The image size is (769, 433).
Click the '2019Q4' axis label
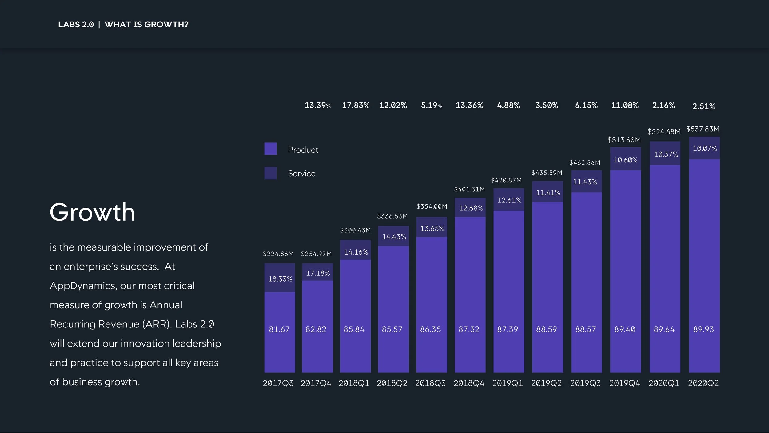tap(625, 383)
